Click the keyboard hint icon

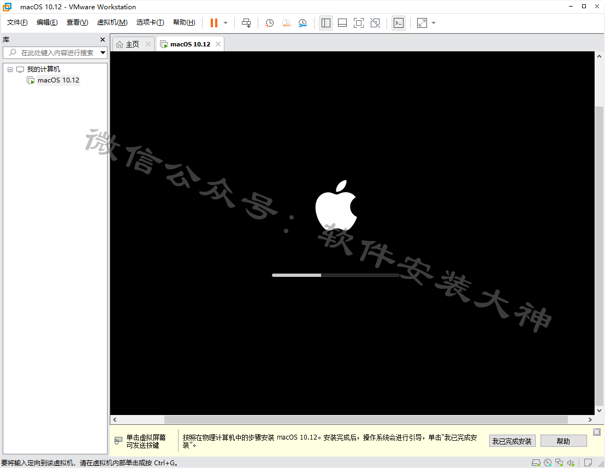118,440
